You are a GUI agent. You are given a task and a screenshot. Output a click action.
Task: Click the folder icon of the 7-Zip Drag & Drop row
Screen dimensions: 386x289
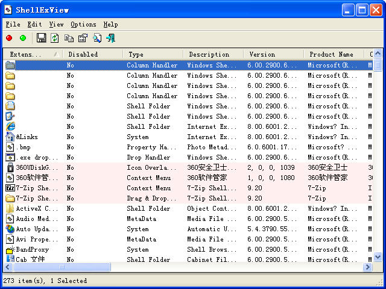click(x=10, y=198)
